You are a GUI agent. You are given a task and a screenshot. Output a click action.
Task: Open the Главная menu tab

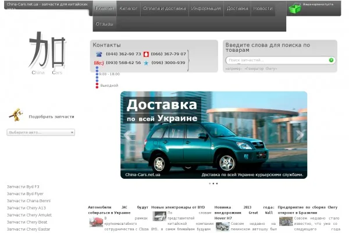[x=104, y=8]
